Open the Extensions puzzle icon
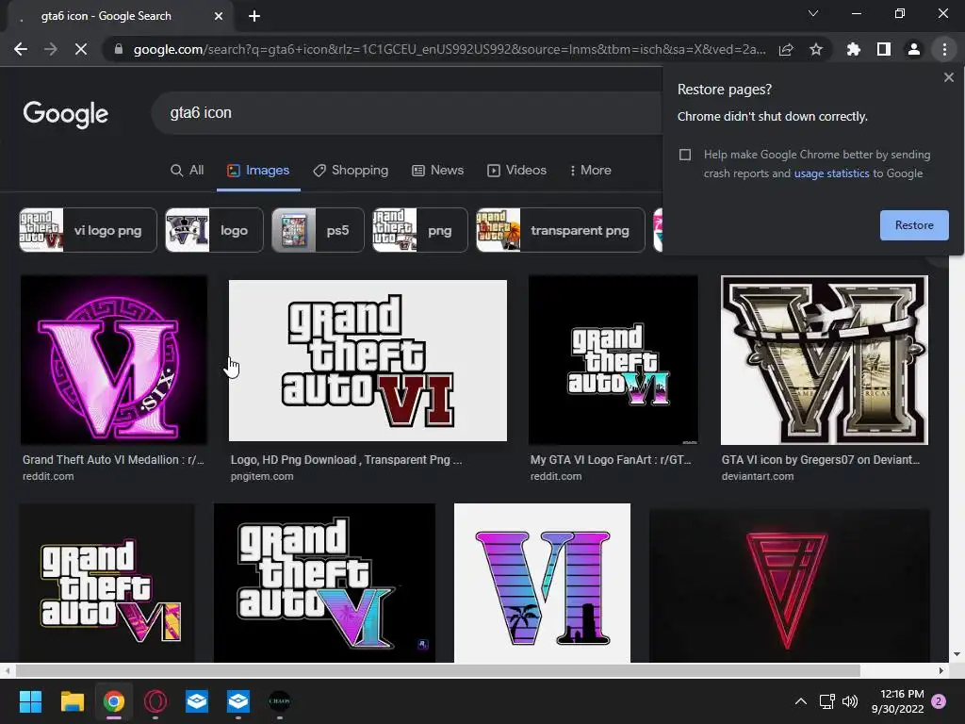 click(854, 49)
